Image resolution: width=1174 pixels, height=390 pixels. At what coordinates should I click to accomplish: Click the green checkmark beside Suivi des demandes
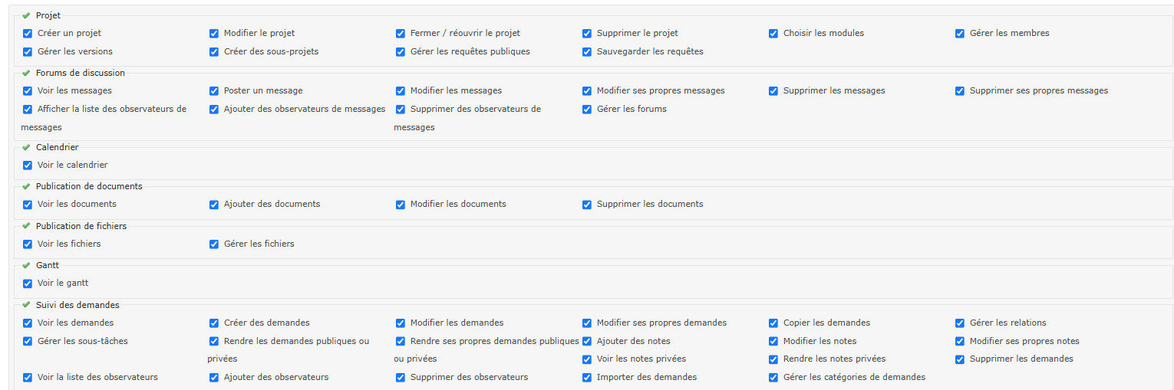pyautogui.click(x=26, y=305)
